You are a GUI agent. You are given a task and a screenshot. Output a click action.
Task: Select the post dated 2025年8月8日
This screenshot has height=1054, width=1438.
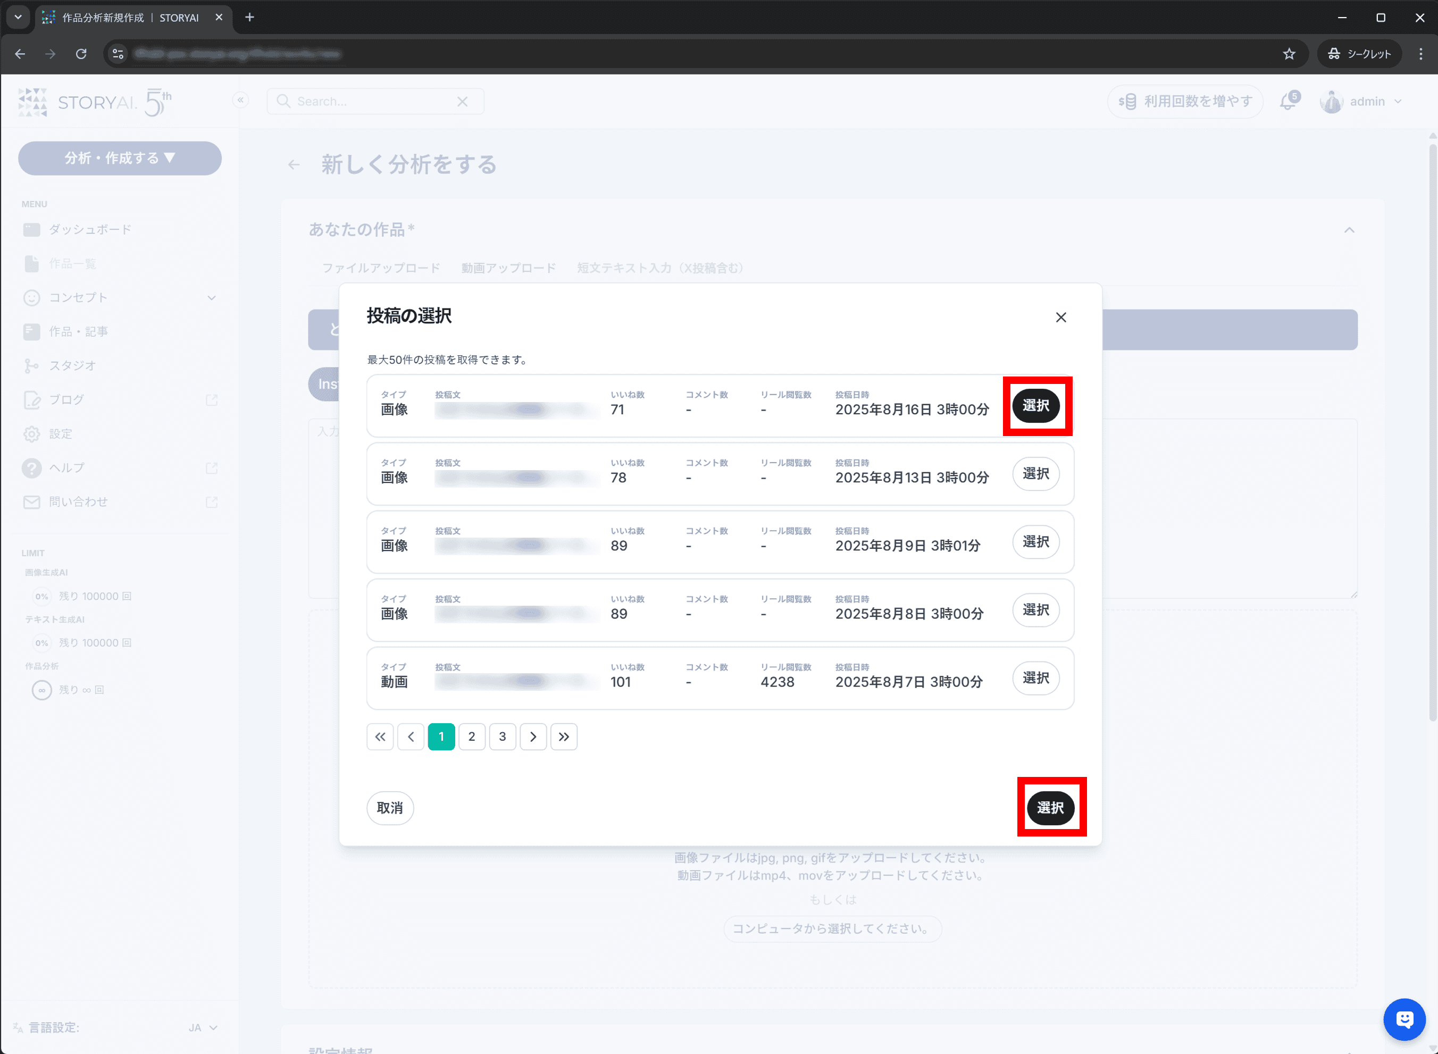click(x=1035, y=610)
